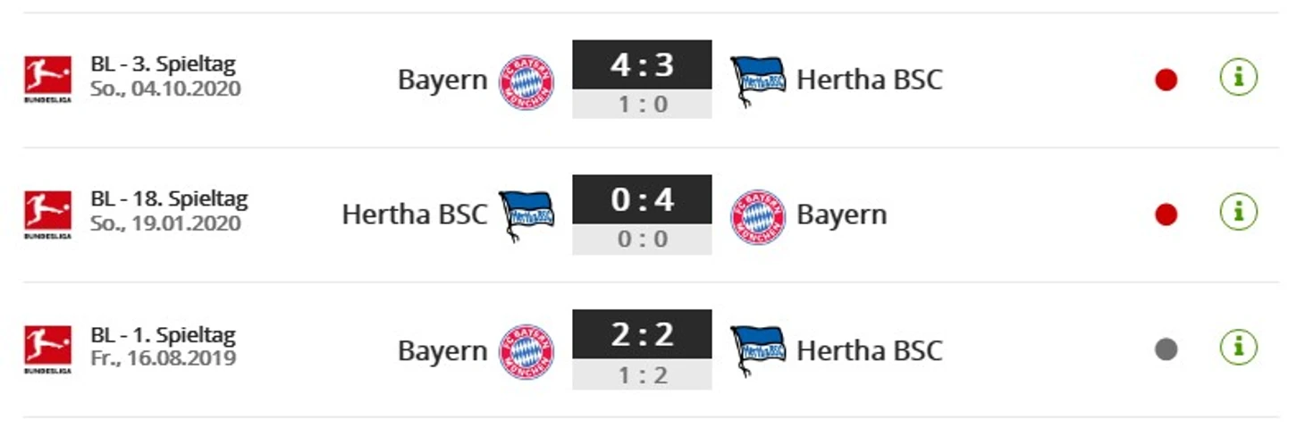Select red result dot for 19.01.2020
The width and height of the screenshot is (1305, 437).
(x=1166, y=215)
